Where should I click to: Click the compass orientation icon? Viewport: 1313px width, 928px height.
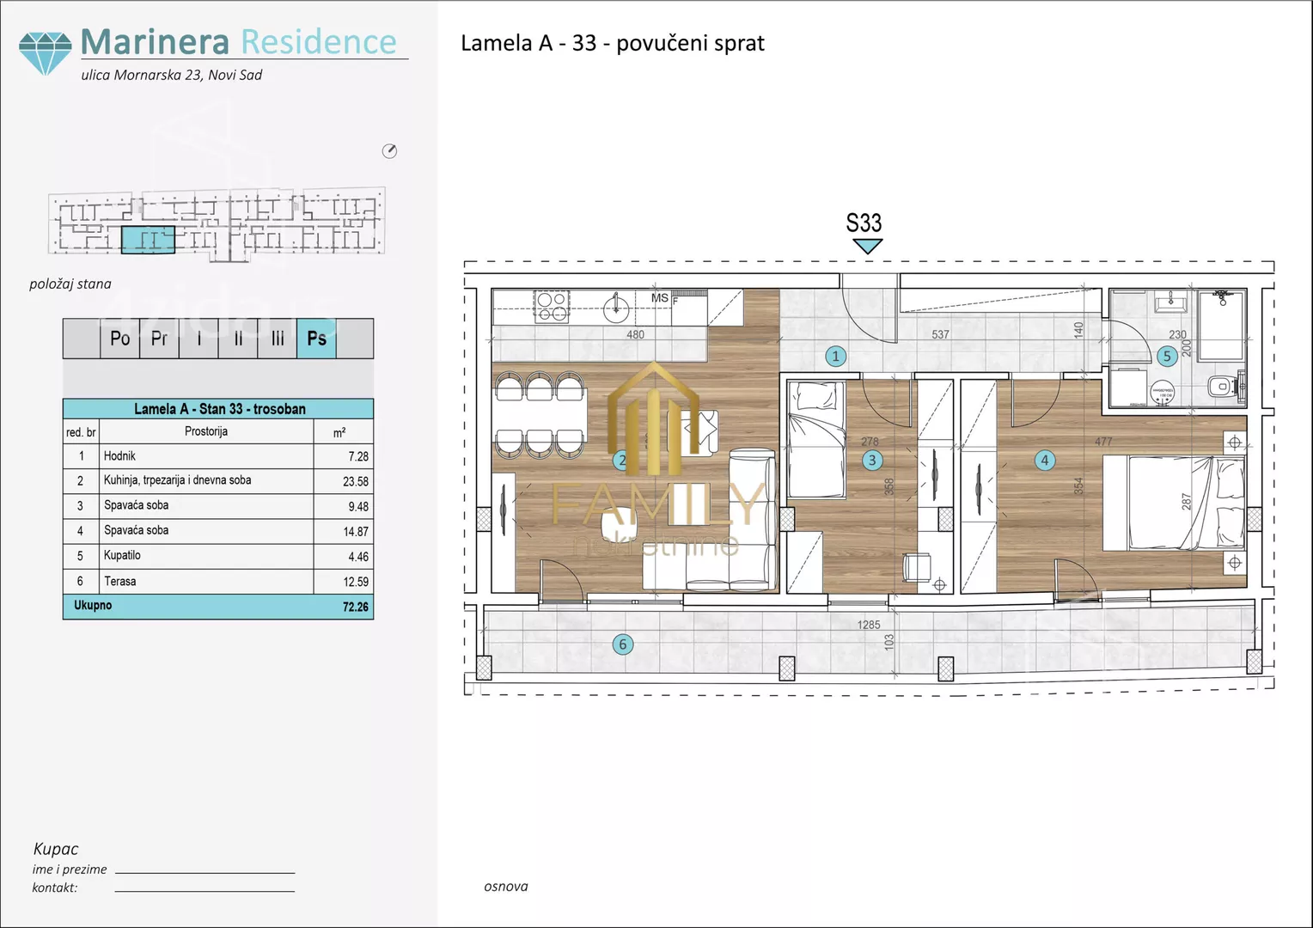coord(389,151)
